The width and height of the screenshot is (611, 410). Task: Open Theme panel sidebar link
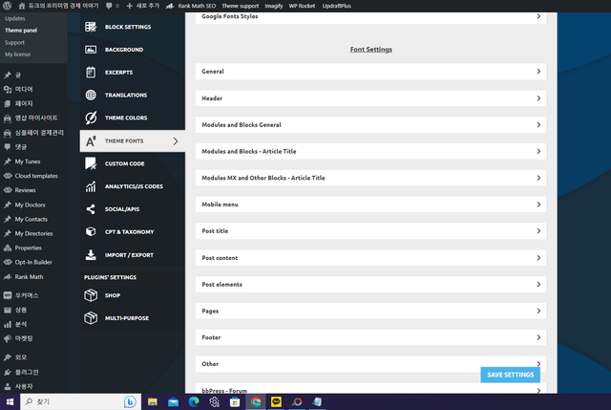tap(21, 30)
